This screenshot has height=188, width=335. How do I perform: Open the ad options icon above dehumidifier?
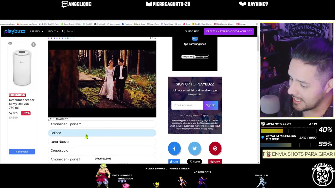(33, 45)
